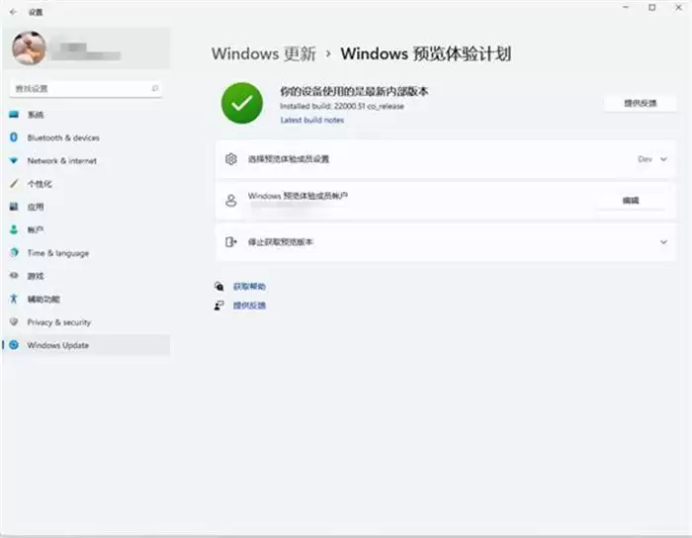Maximize the Settings window
Viewport: 692px width, 538px height.
(x=651, y=7)
